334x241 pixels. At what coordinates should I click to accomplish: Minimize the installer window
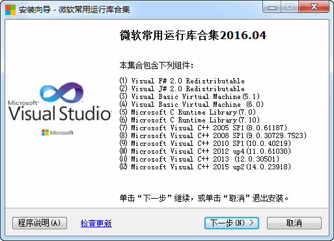pyautogui.click(x=272, y=7)
